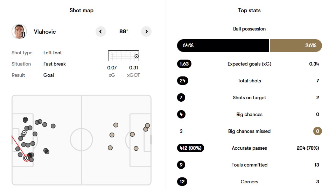
Task: Click the 412 (88%) accurate passes badge
Action: pos(190,148)
